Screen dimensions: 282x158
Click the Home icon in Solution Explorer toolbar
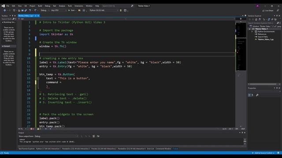(256, 19)
